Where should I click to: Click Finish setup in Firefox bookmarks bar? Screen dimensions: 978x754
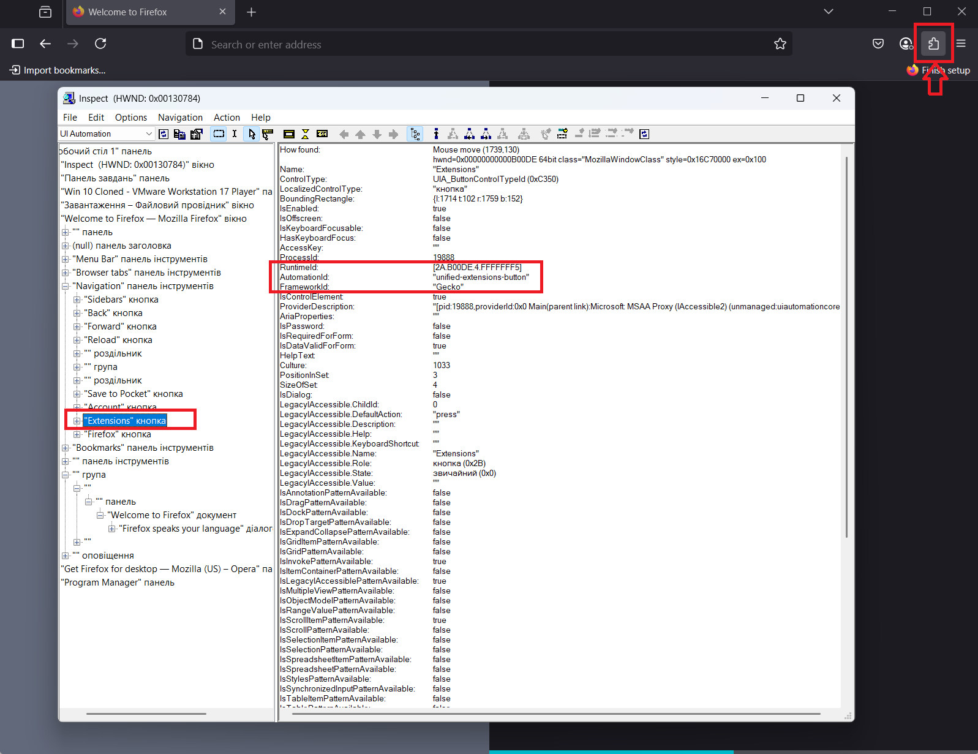tap(939, 70)
